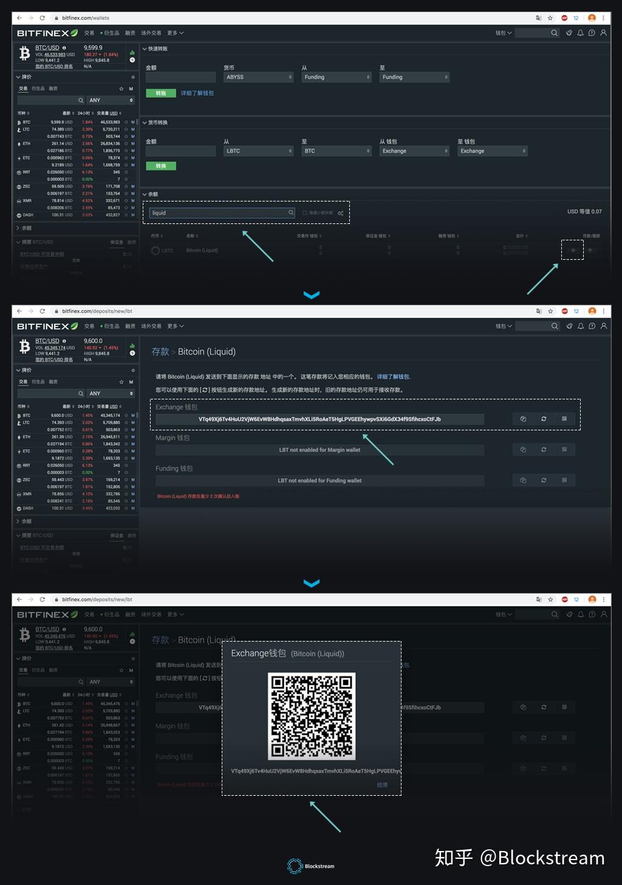
Task: Toggle favorite star for LTC row, wallets page
Action: coord(126,129)
